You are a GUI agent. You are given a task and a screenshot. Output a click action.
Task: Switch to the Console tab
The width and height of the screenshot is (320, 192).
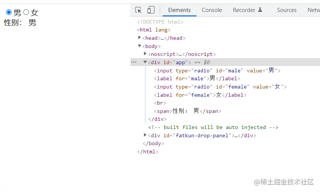[x=212, y=10]
